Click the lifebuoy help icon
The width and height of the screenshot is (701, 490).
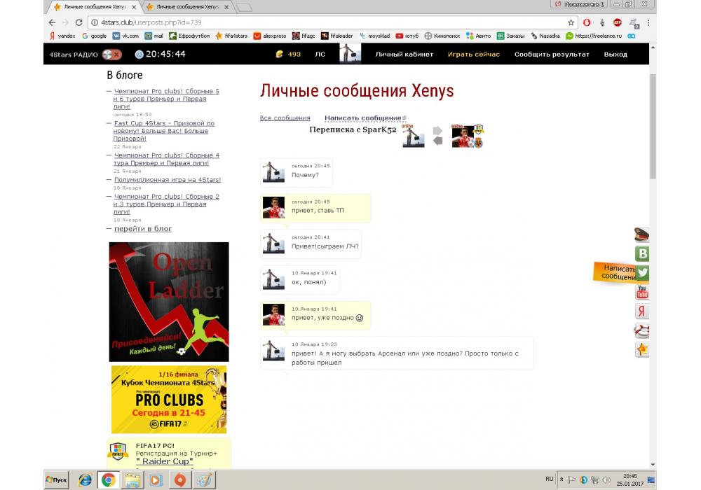point(641,330)
